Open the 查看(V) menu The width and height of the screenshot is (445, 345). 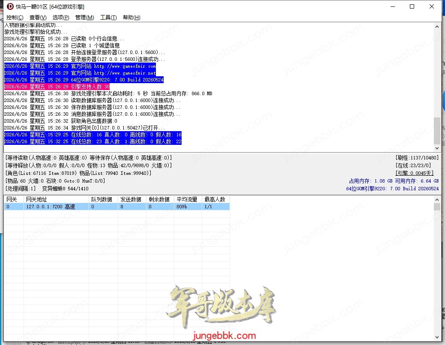point(38,17)
